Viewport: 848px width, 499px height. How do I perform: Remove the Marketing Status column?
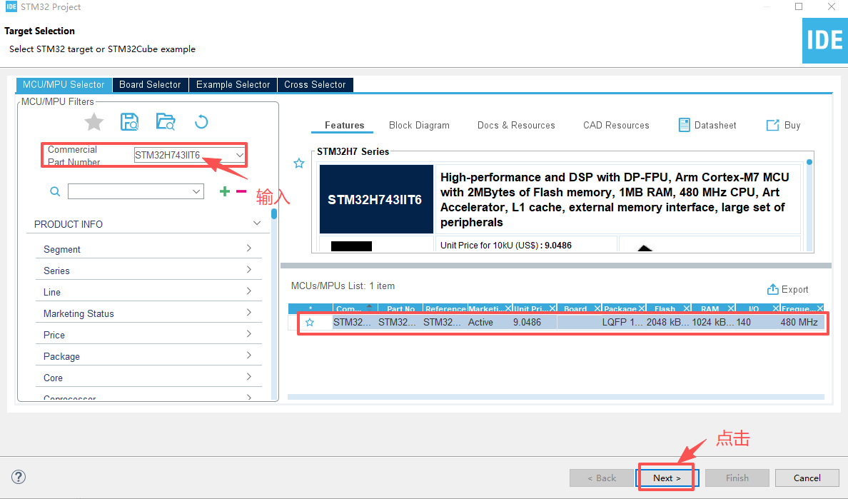[x=508, y=308]
